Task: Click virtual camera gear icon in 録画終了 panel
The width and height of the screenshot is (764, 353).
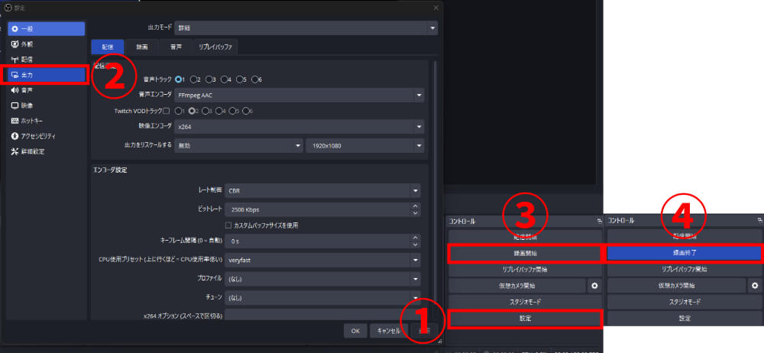Action: click(755, 286)
